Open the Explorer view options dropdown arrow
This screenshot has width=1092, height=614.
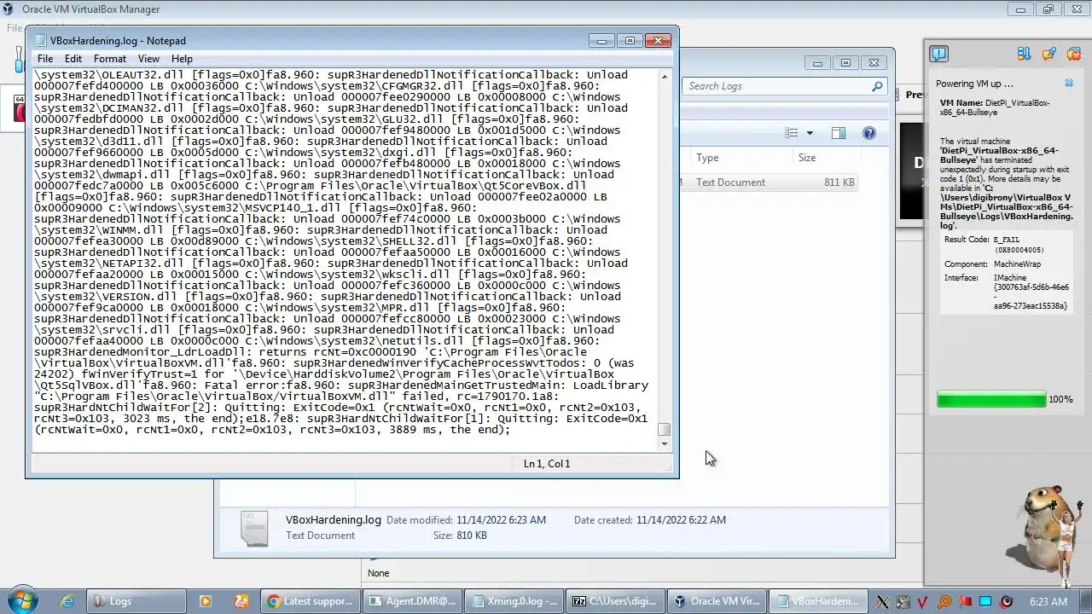(810, 133)
